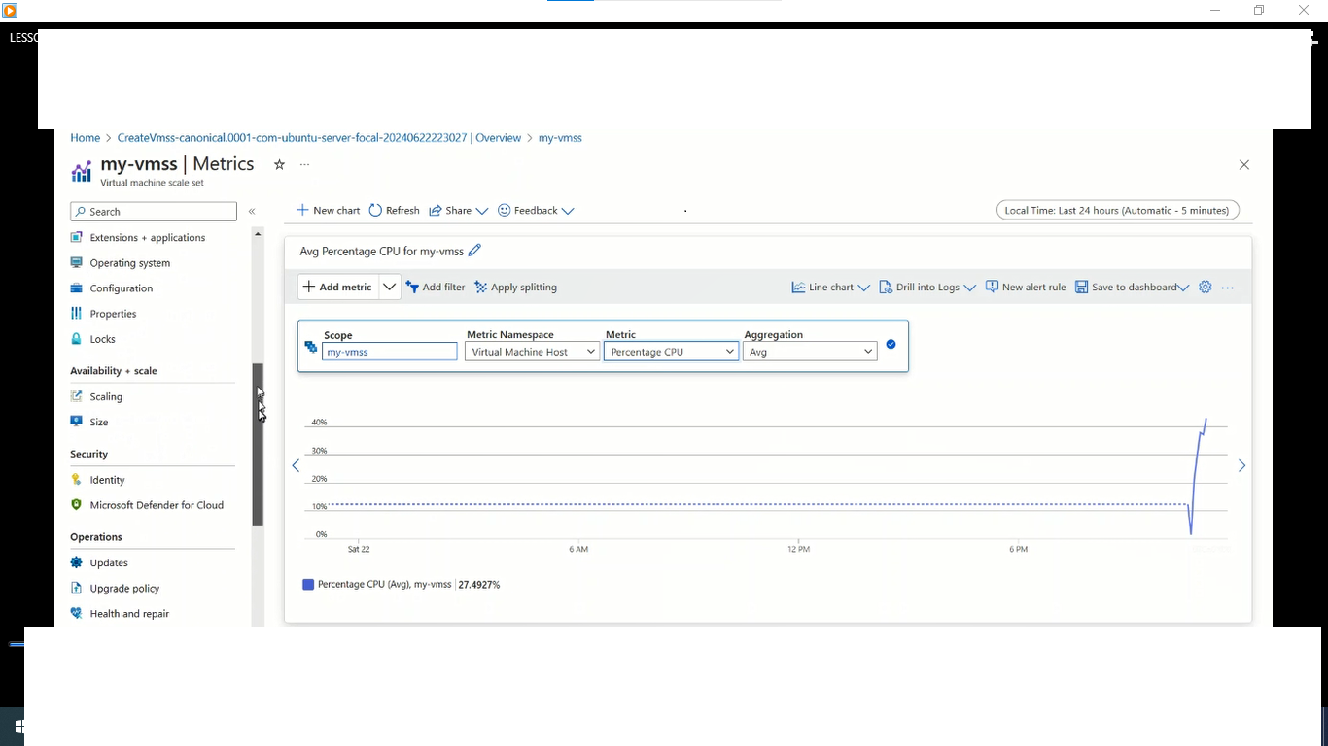The image size is (1328, 746).
Task: Open Scaling in the sidebar
Action: (x=106, y=396)
